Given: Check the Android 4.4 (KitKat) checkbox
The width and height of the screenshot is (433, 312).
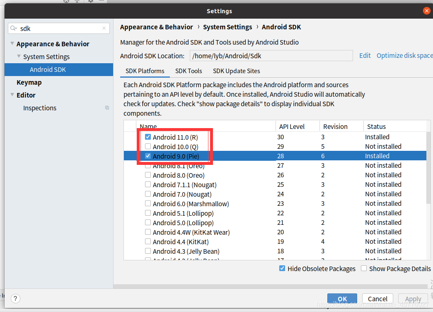Looking at the screenshot, I should (x=148, y=241).
